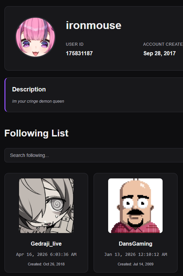Screen dimensions: 183x276
Task: Click DansGaming follow date Jan 13, 2026
Action: point(135,255)
